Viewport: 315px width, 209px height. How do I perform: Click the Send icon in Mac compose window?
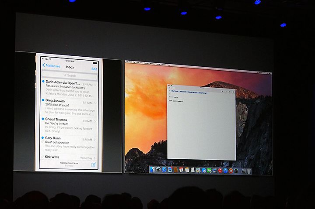[x=169, y=88]
